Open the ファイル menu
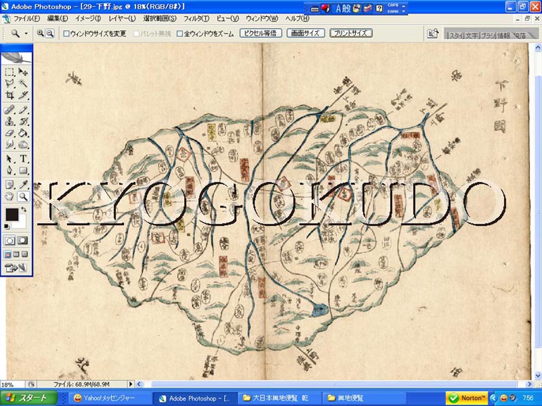Viewport: 542px width, 406px height. click(x=26, y=19)
